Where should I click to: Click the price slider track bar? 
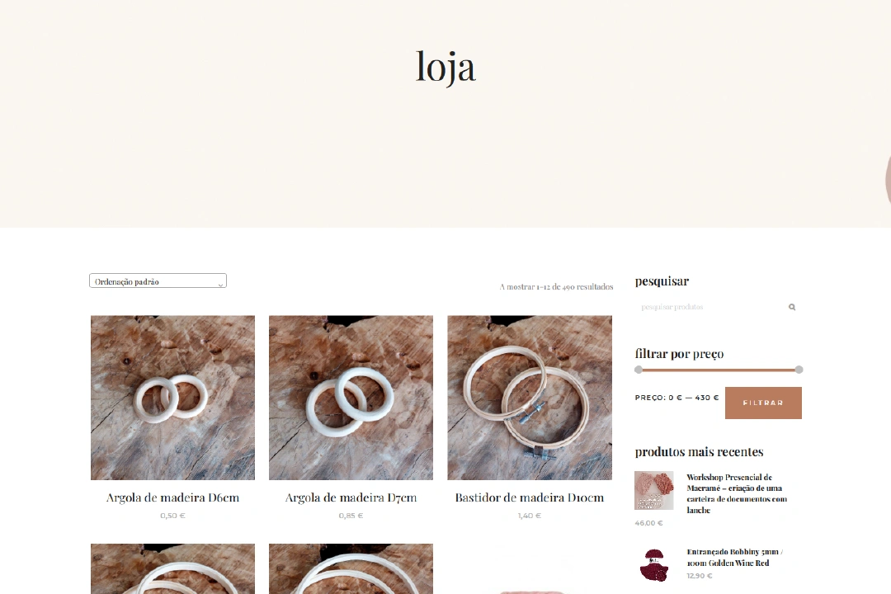[x=719, y=370]
